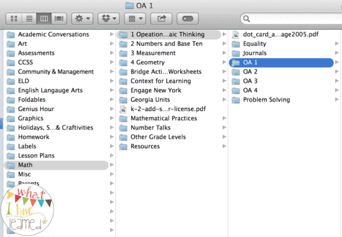Expand arrow beside Number Talks
This screenshot has width=342, height=237.
[224, 128]
